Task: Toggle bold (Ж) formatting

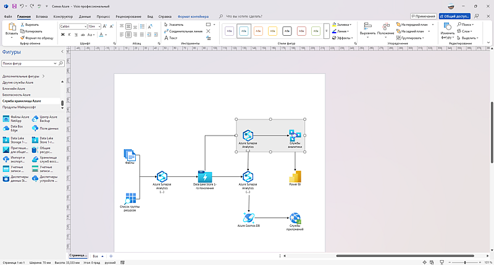Action: 63,35
